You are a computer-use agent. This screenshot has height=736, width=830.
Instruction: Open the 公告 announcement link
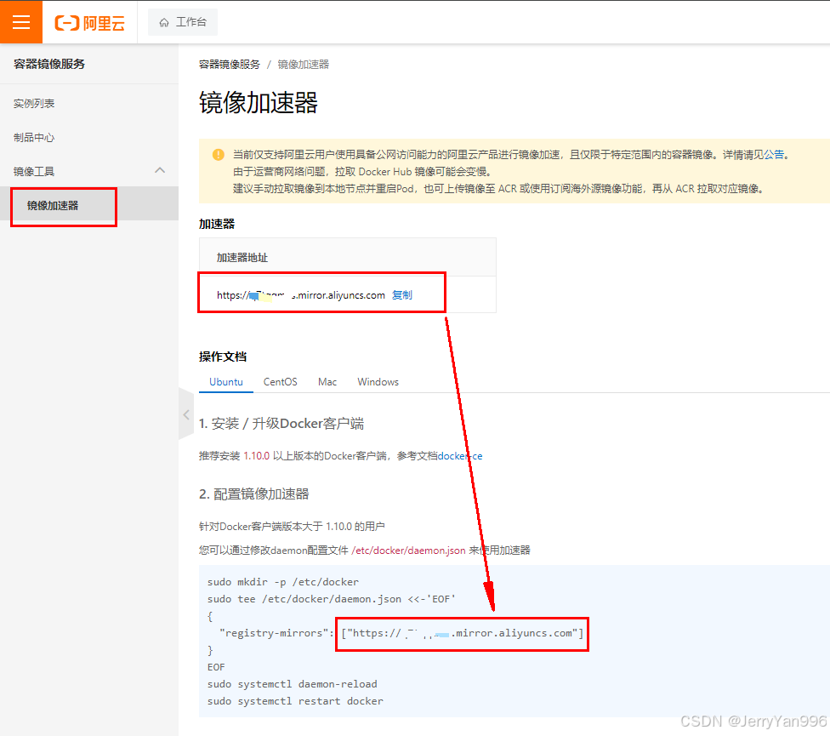[774, 155]
